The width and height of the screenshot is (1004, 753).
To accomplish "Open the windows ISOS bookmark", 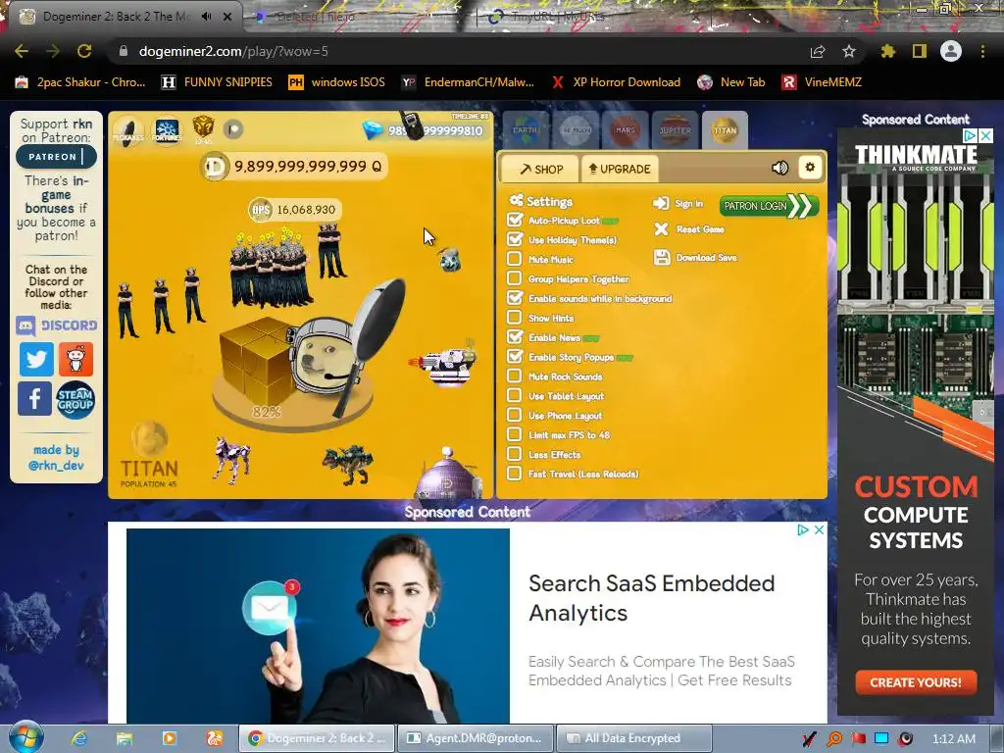I will (x=337, y=82).
